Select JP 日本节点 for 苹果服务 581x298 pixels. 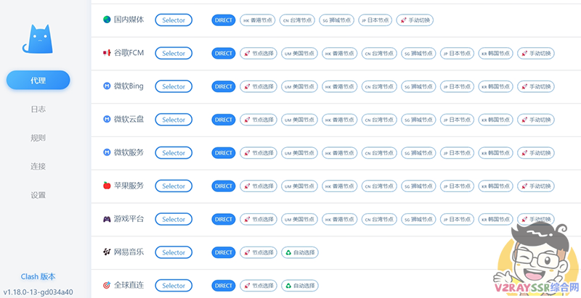point(458,186)
